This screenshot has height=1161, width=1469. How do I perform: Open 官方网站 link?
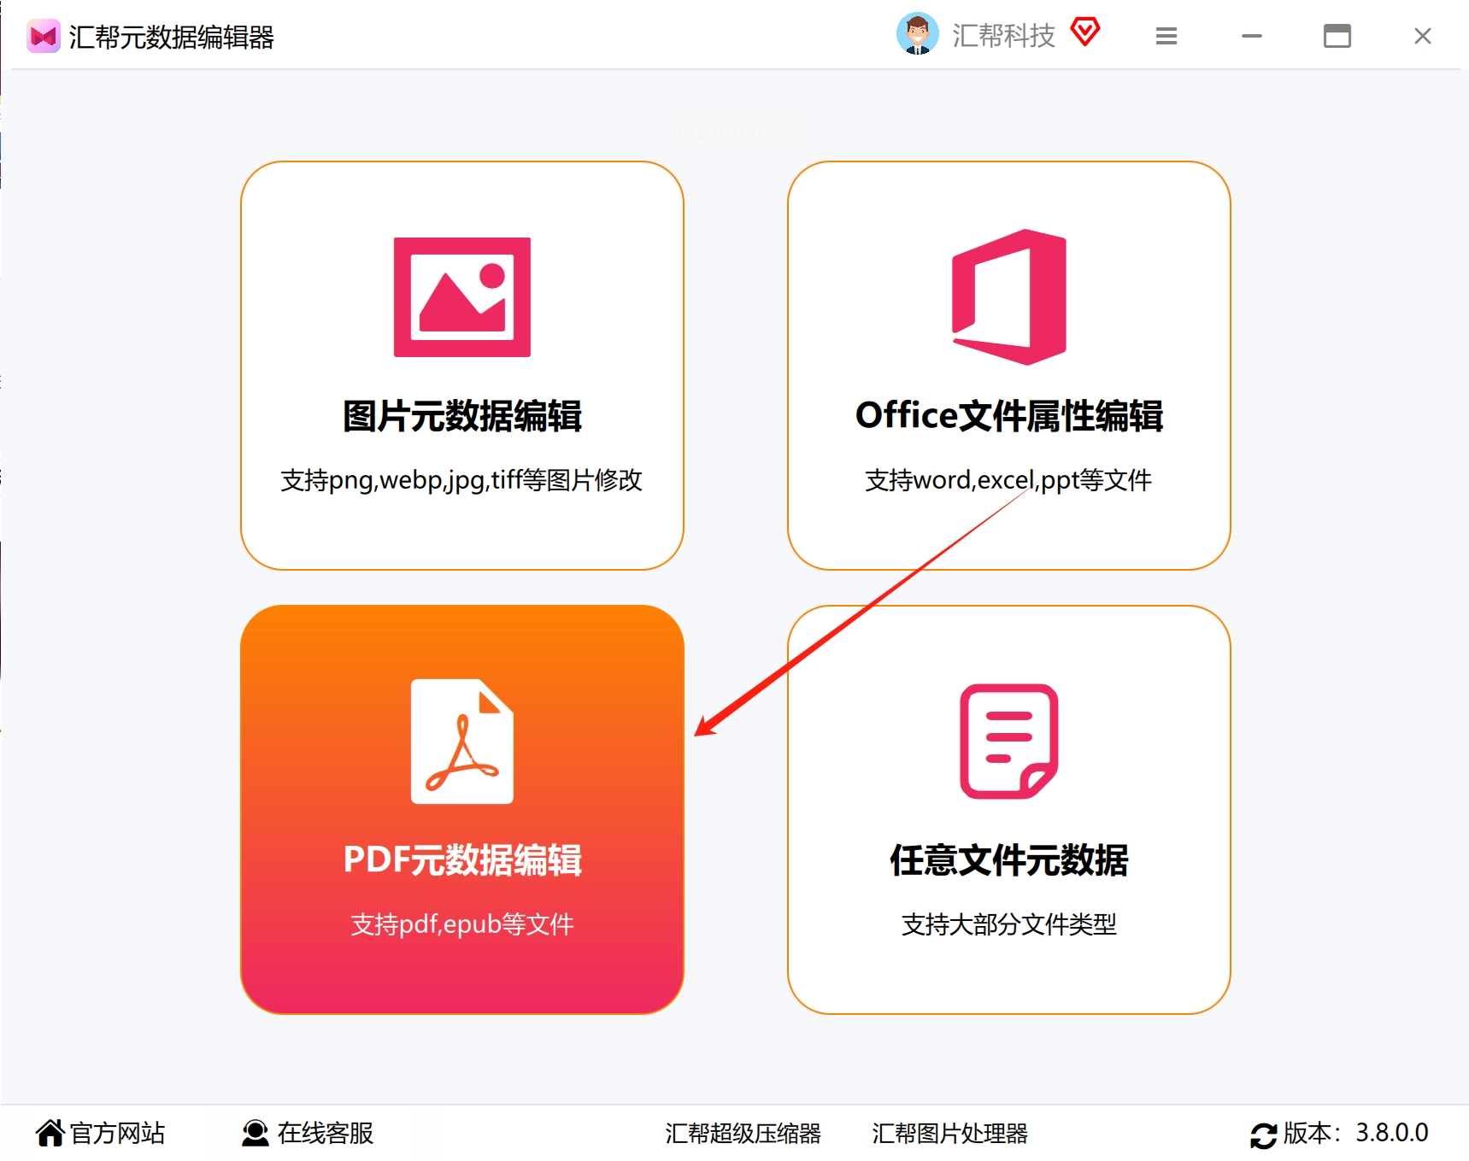[x=117, y=1133]
